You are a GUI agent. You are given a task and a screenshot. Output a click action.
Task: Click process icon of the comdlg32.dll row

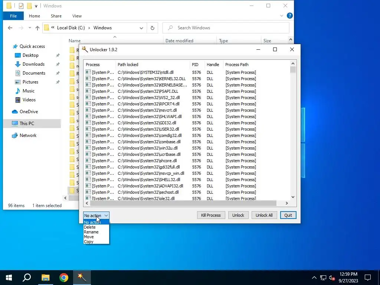click(x=88, y=135)
